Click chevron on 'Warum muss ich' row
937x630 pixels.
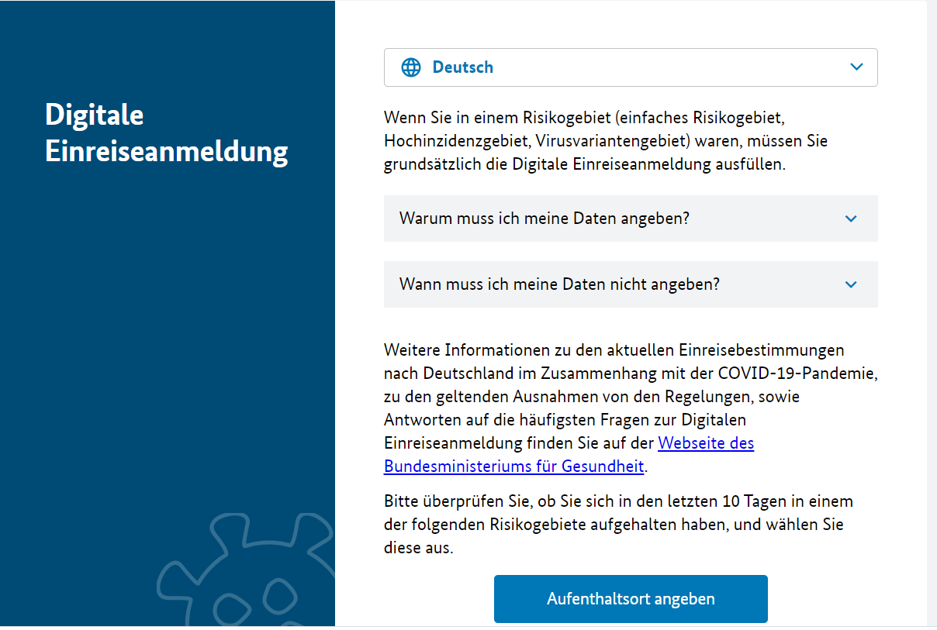pos(851,219)
